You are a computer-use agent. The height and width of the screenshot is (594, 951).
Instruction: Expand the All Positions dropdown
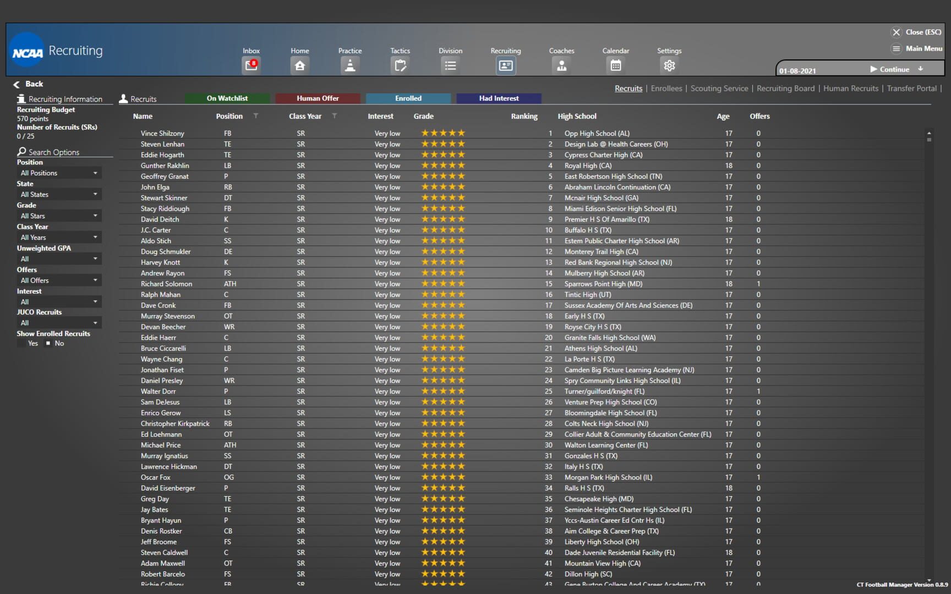pyautogui.click(x=59, y=173)
